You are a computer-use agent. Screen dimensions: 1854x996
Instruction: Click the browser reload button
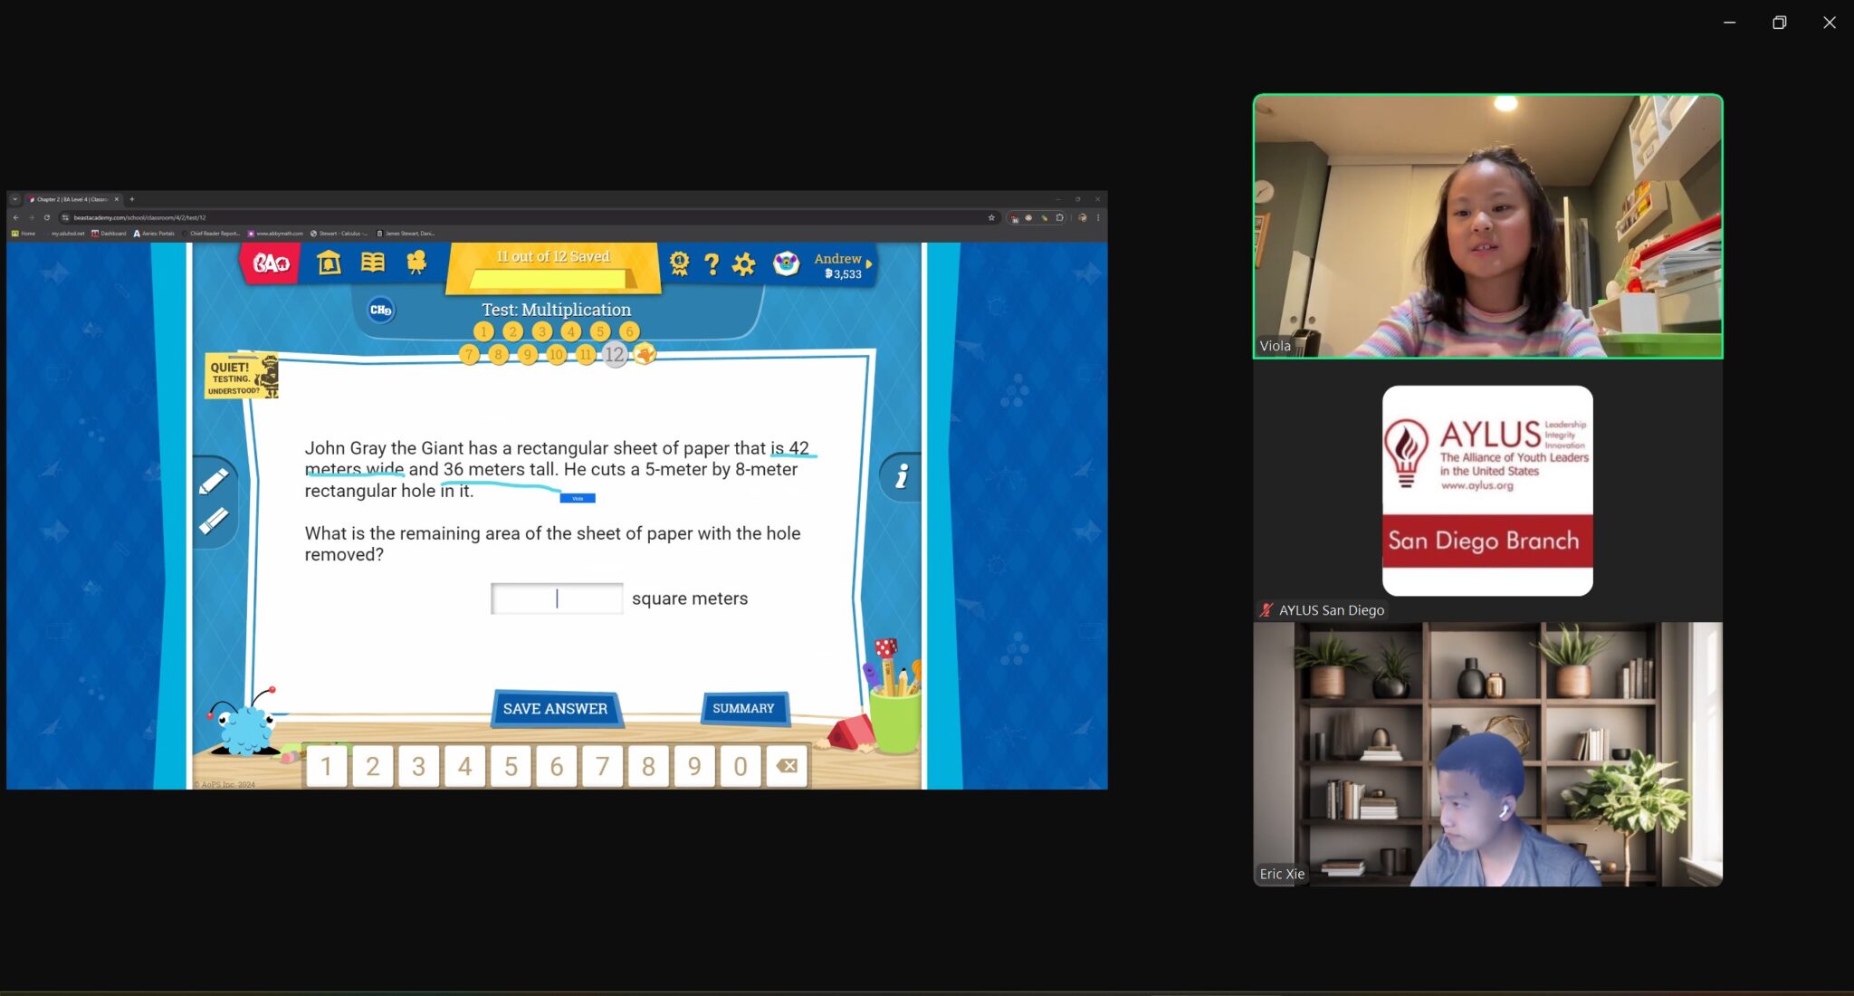(47, 217)
